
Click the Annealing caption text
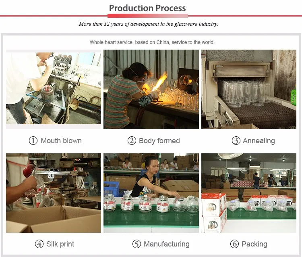pos(259,141)
